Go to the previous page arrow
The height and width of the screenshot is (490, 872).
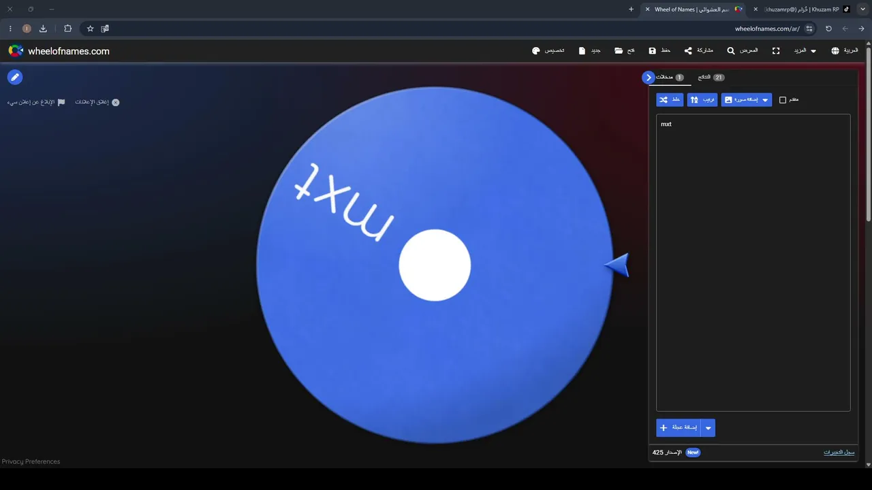[861, 29]
